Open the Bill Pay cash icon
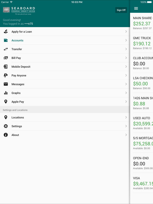Viewport: 153px width, 204px height. pyautogui.click(x=6, y=58)
